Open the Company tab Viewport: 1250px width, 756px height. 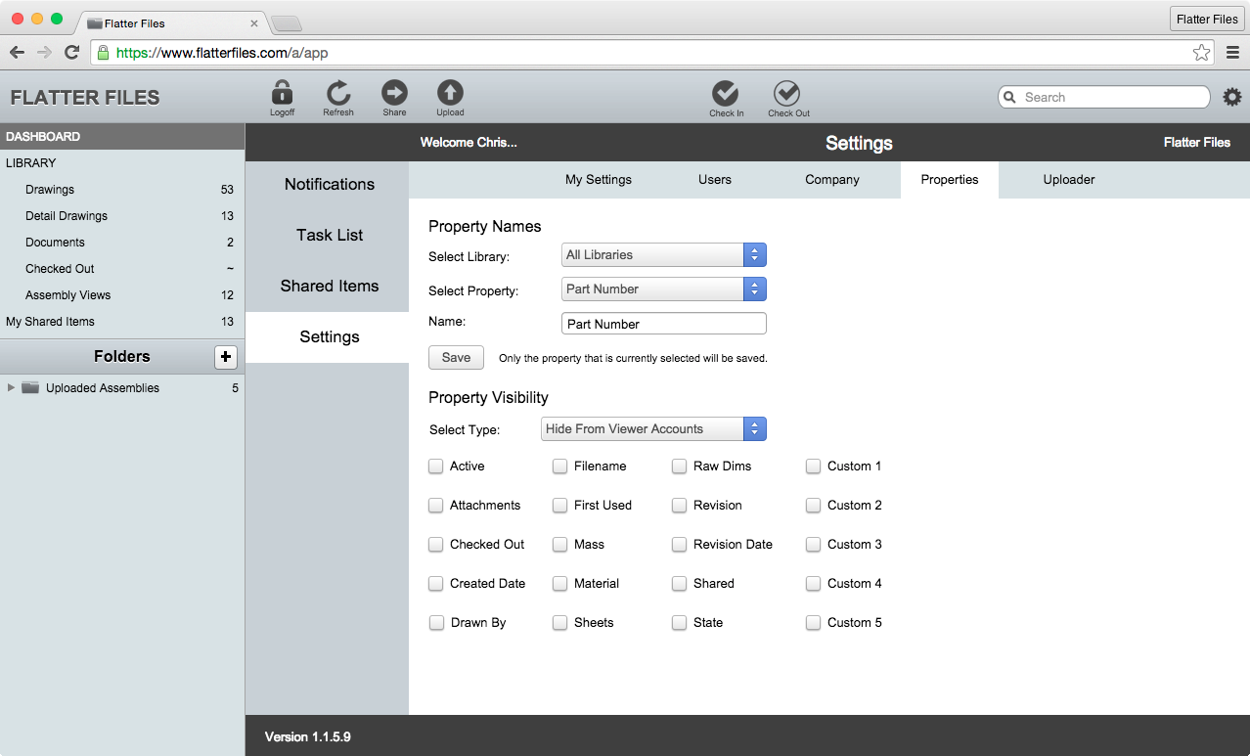click(x=832, y=180)
